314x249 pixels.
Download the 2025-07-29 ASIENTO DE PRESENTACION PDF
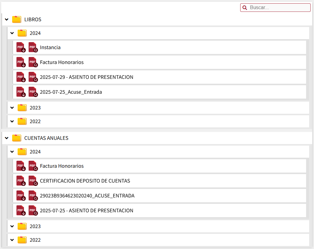pyautogui.click(x=21, y=77)
